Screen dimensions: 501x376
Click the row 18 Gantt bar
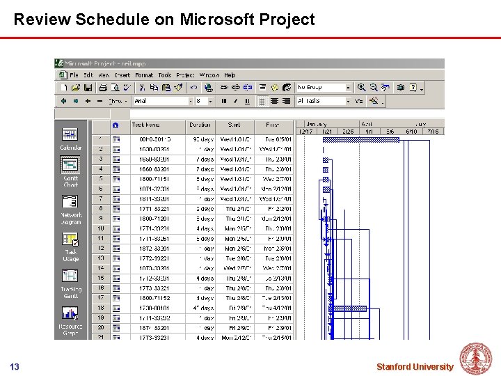tap(348, 308)
